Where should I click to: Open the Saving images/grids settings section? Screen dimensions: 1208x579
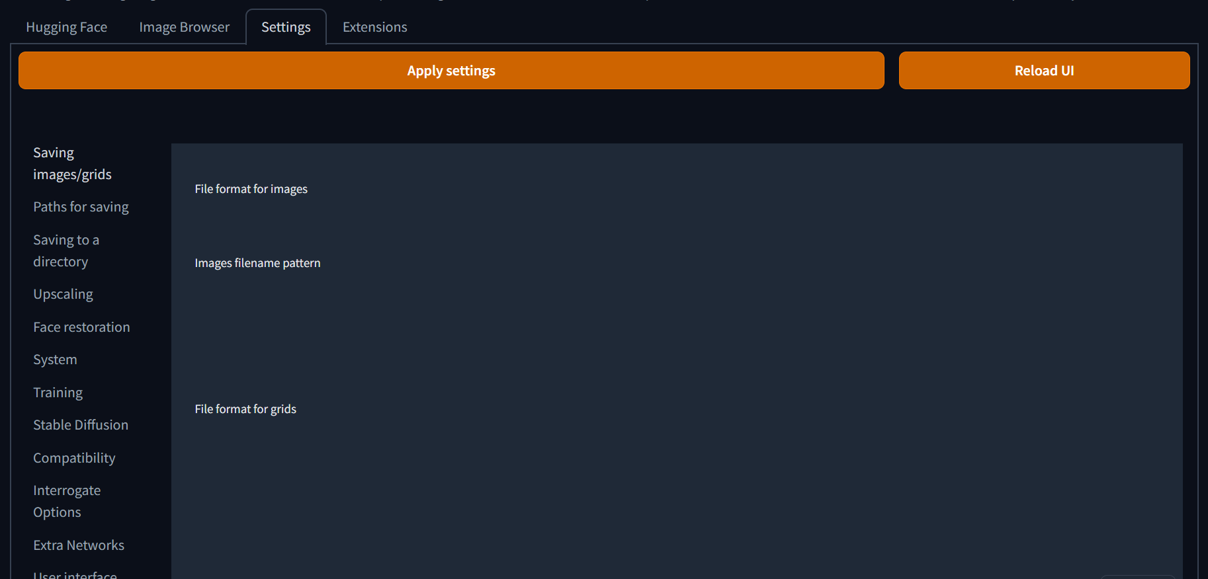(x=72, y=163)
